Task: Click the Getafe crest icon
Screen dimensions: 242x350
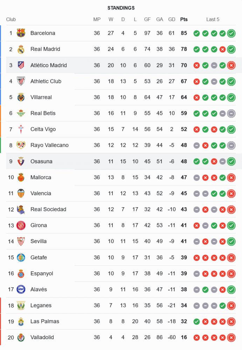Action: pos(21,258)
